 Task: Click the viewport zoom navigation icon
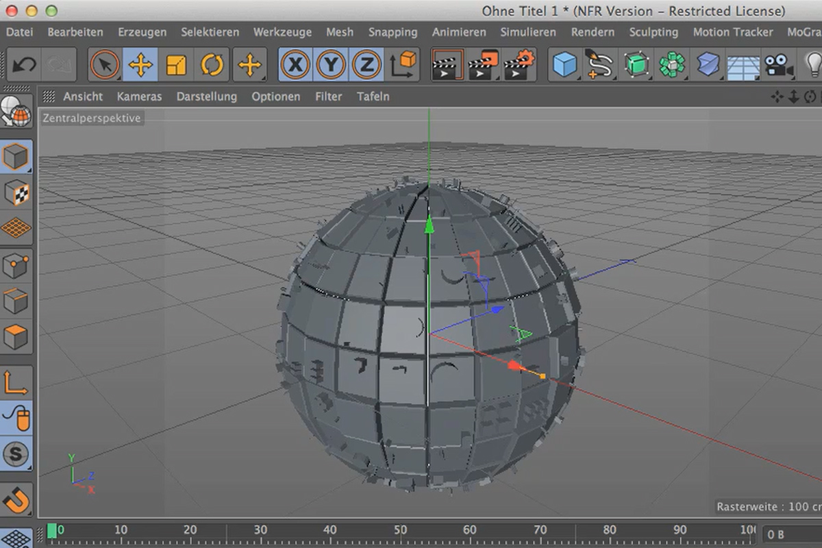[x=793, y=97]
